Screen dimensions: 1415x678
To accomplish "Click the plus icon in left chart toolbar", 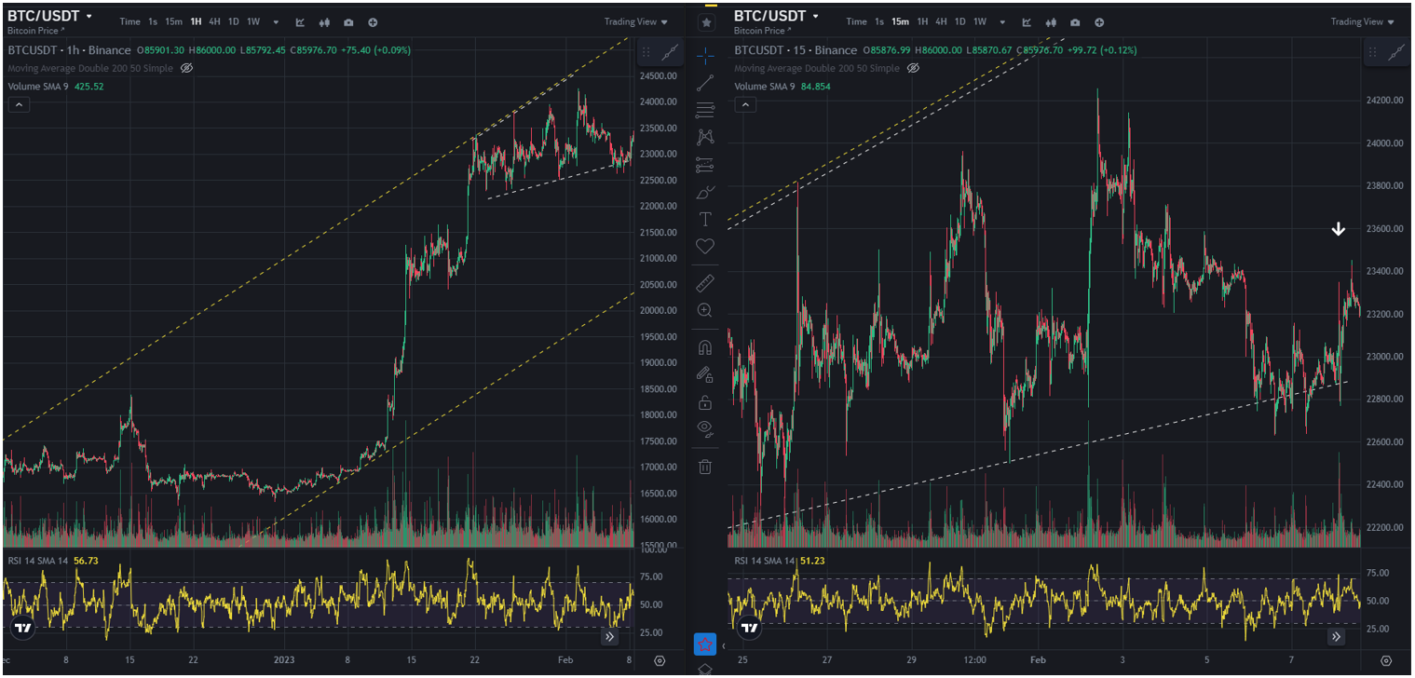I will [x=373, y=21].
